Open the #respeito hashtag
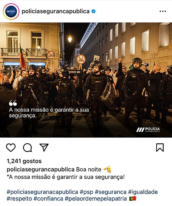This screenshot has width=172, height=206. [19, 199]
